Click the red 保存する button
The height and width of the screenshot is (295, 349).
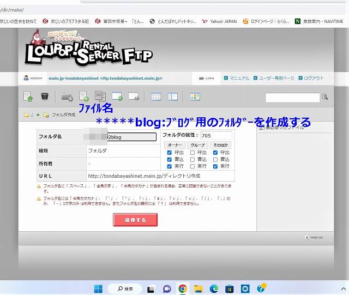click(135, 220)
